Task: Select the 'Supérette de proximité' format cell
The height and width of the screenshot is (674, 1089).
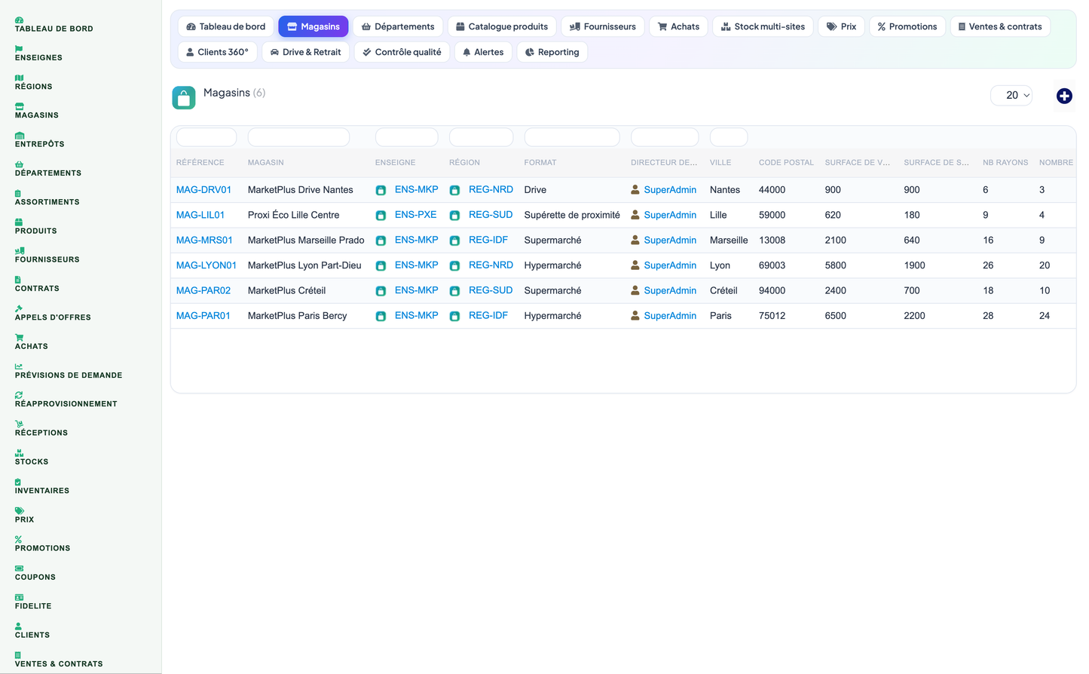Action: pos(572,215)
